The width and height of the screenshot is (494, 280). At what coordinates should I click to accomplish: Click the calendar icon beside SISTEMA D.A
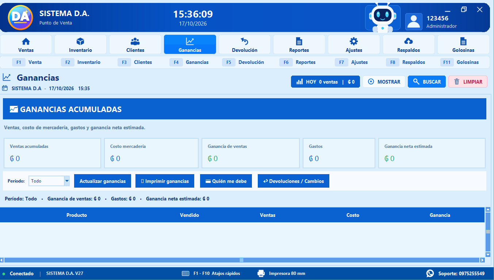5,88
